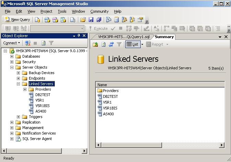
Task: Expand the Security folder
Action: coord(12,62)
